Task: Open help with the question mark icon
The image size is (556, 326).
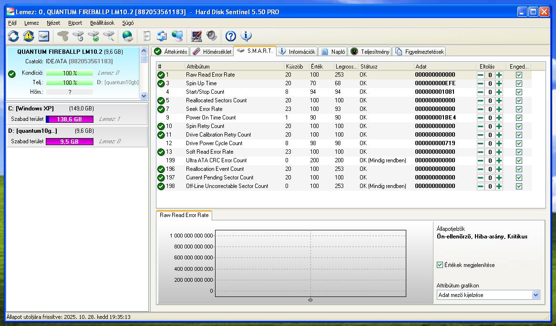Action: tap(231, 36)
